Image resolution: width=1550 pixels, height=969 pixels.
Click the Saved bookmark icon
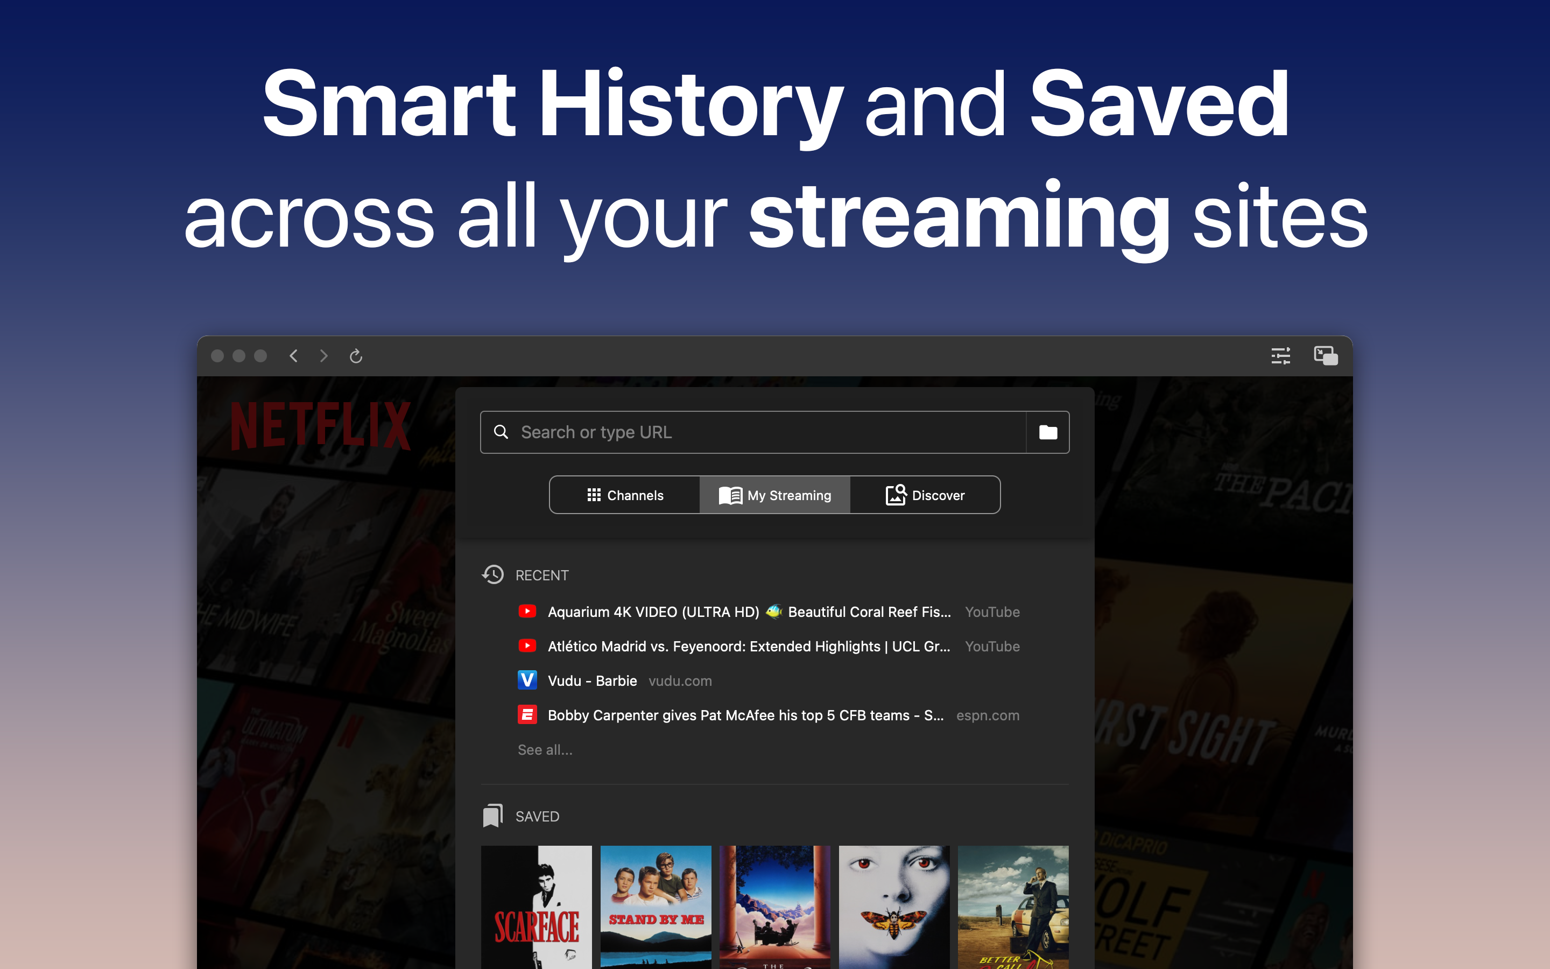coord(492,816)
